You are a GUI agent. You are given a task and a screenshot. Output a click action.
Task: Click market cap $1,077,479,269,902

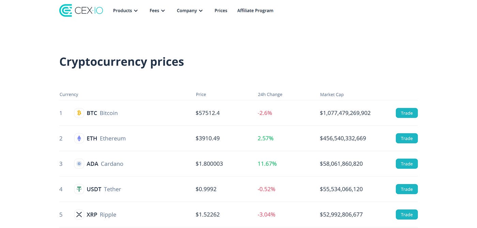(x=345, y=113)
